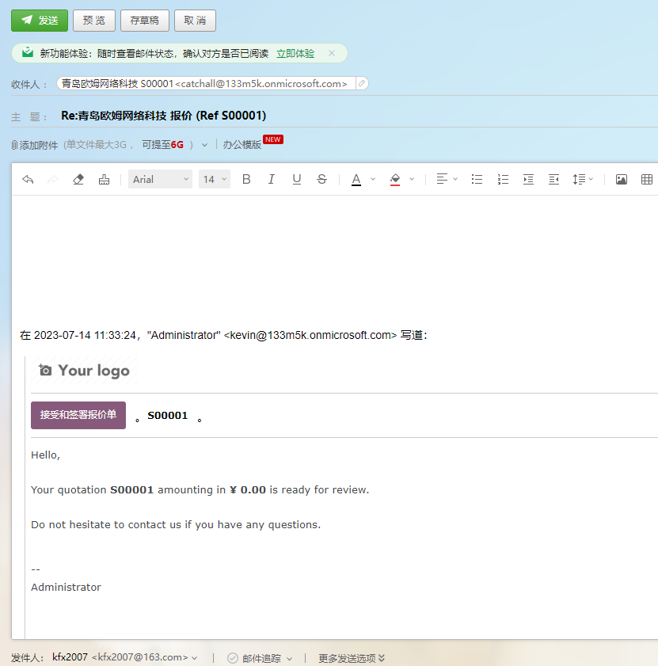Click the red NEW badge on 办公模版

pyautogui.click(x=272, y=139)
